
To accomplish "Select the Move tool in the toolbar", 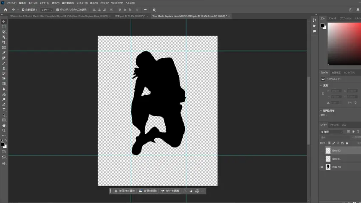I will click(x=4, y=22).
